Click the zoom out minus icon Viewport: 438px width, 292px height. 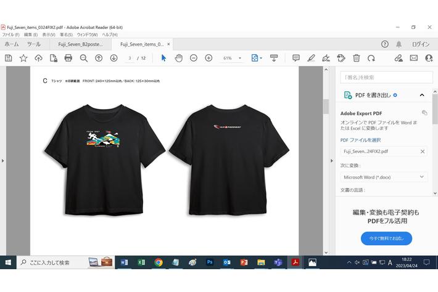194,58
